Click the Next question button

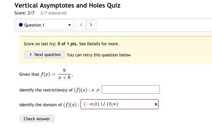tap(45, 54)
